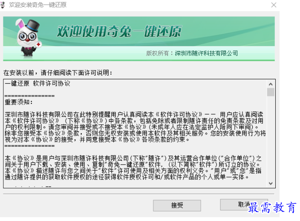Click the line beginning 除非您接受本《协议》条款
The width and height of the screenshot is (300, 221).
135,133
